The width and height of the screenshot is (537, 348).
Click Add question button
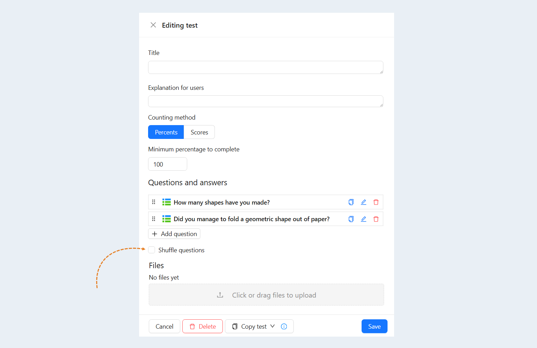coord(174,234)
